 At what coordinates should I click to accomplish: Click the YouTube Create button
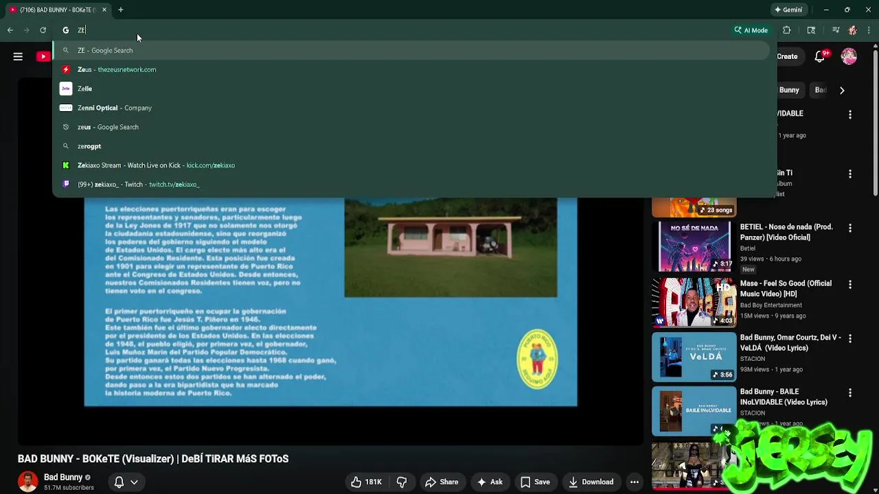pyautogui.click(x=788, y=56)
